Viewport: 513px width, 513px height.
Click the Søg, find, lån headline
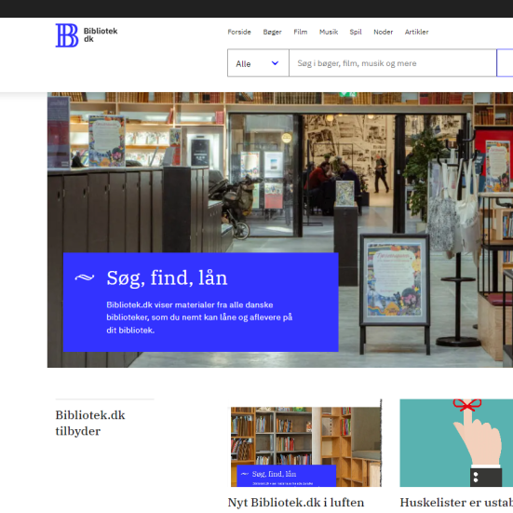pyautogui.click(x=167, y=278)
